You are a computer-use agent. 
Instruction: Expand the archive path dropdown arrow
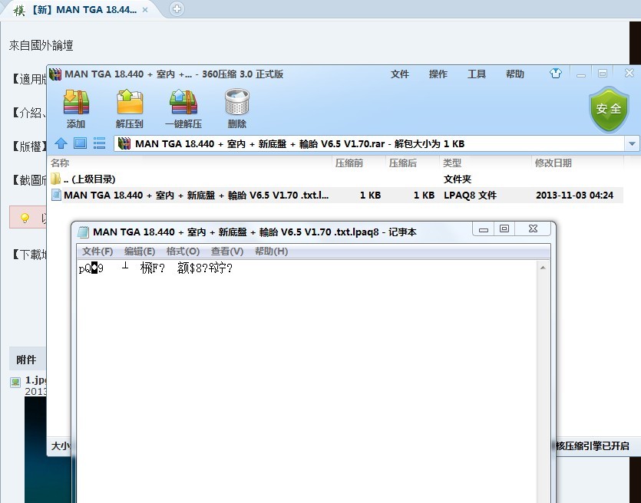(x=632, y=143)
